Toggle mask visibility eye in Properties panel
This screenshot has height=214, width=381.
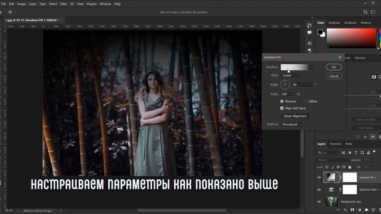[373, 137]
